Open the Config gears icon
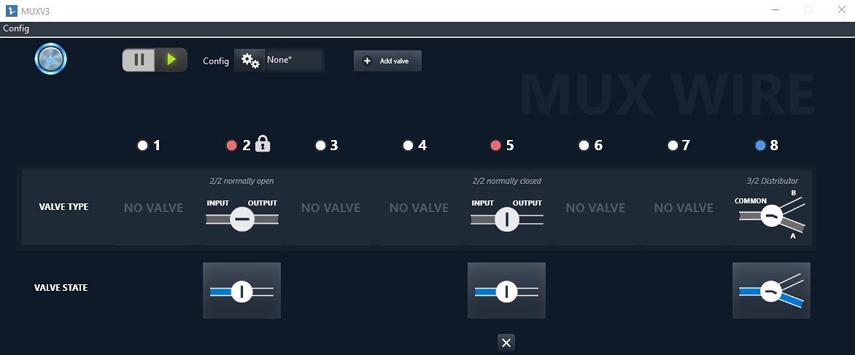 pos(250,61)
